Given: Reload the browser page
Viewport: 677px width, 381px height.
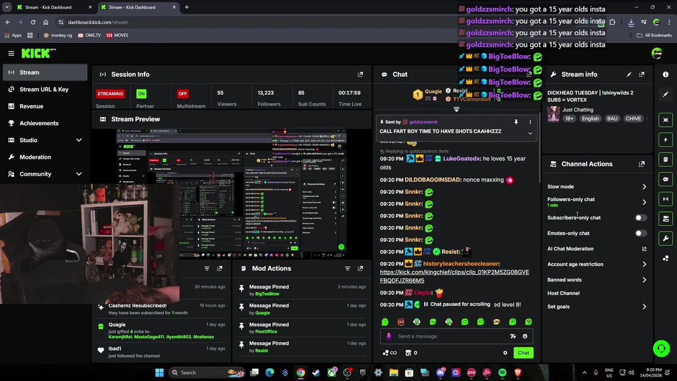Looking at the screenshot, I should [x=33, y=22].
